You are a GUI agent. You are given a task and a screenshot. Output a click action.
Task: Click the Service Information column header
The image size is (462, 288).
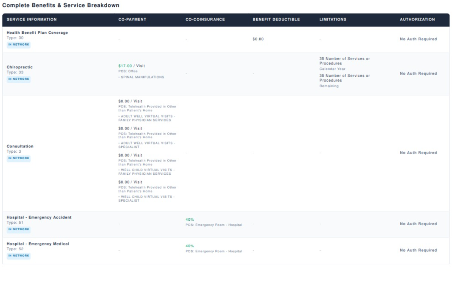click(32, 20)
